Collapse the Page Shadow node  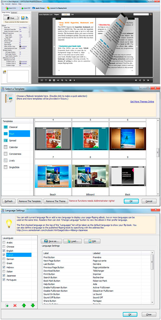tap(4, 50)
